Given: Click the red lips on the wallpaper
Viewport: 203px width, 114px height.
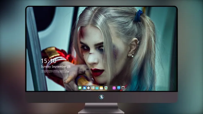Looking at the screenshot, I should pyautogui.click(x=97, y=72).
